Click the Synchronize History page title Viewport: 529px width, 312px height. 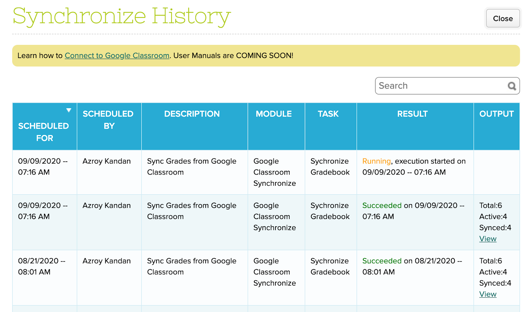(122, 16)
